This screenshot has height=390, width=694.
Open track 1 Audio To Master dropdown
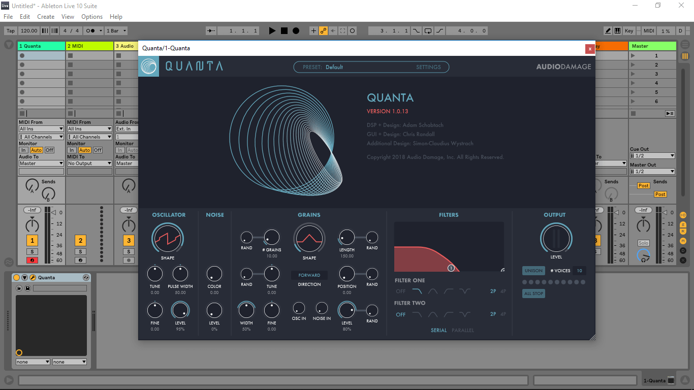click(x=41, y=163)
